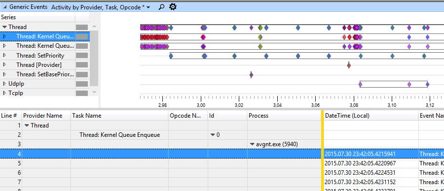Sort by Task Name column header
Image resolution: width=444 pixels, height=191 pixels.
coord(119,116)
